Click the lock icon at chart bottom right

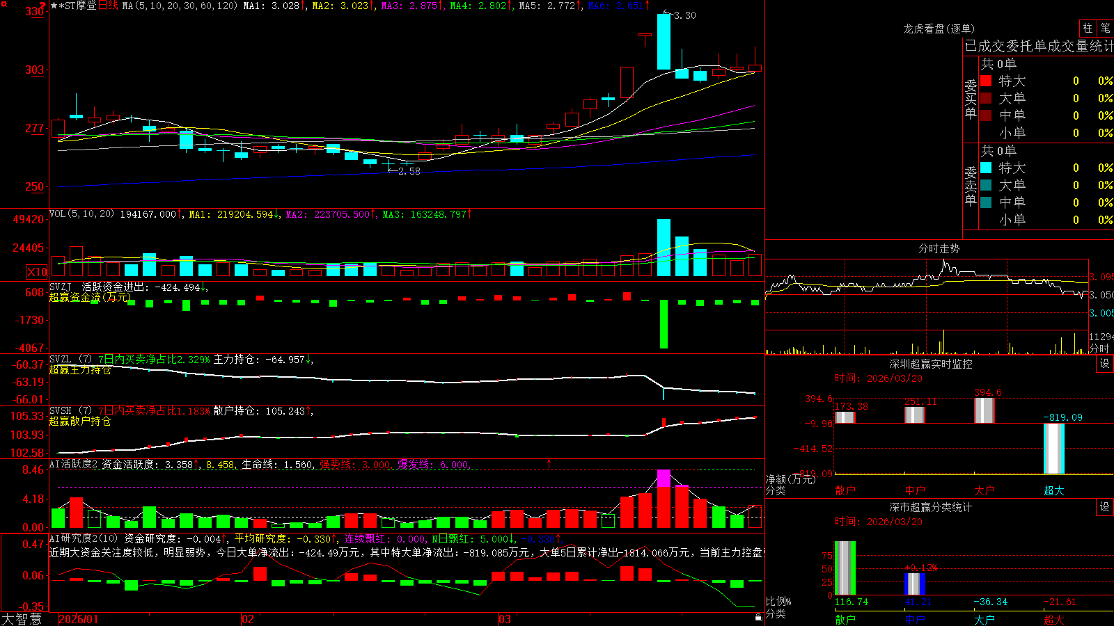[759, 617]
